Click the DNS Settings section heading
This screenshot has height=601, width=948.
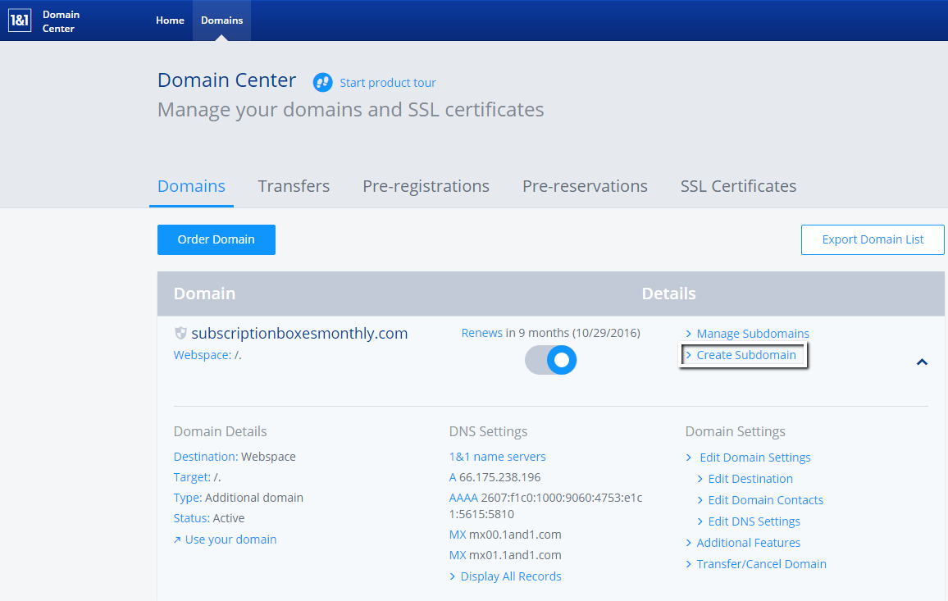[489, 431]
